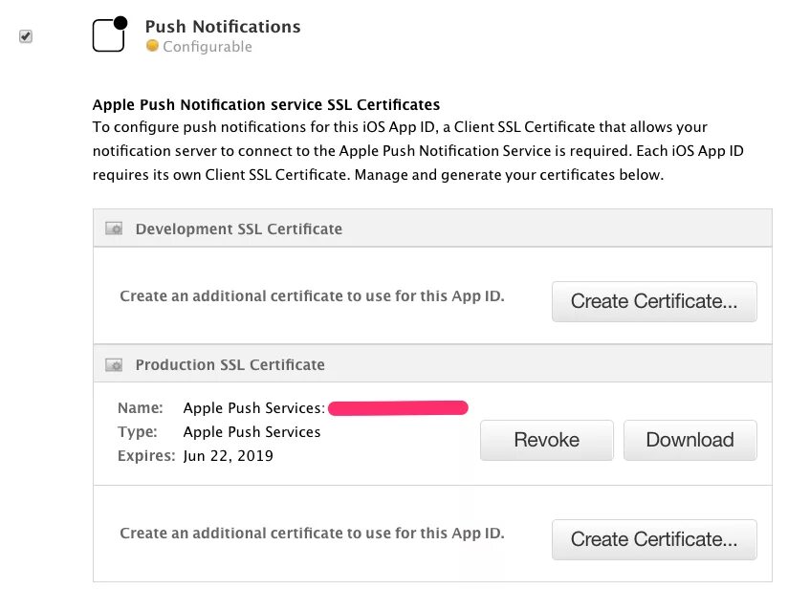
Task: Click the Jun 22, 2019 expiry date
Action: tap(229, 456)
